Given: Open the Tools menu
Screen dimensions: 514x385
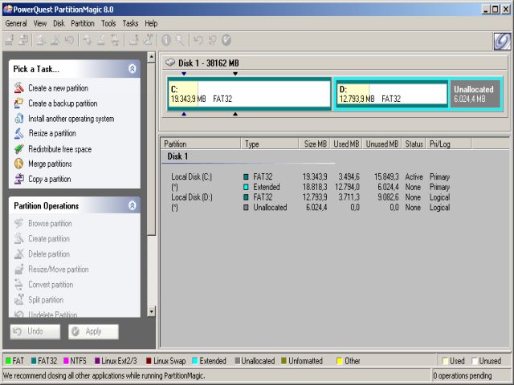Looking at the screenshot, I should 108,23.
